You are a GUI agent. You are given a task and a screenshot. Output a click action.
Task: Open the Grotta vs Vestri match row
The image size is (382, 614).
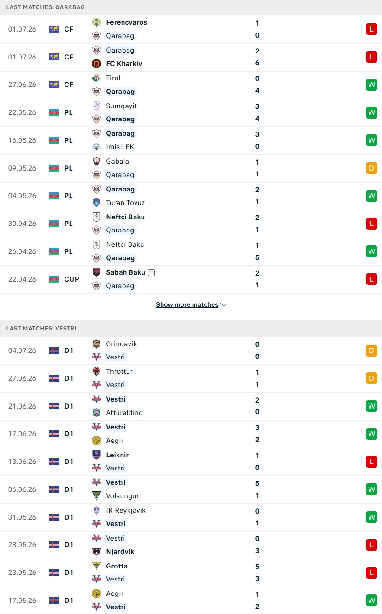click(x=191, y=573)
